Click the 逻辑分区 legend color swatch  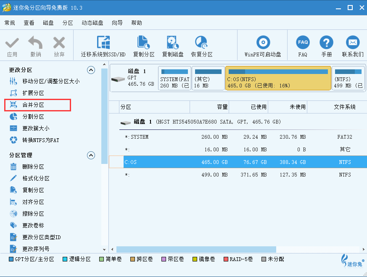tap(65, 259)
